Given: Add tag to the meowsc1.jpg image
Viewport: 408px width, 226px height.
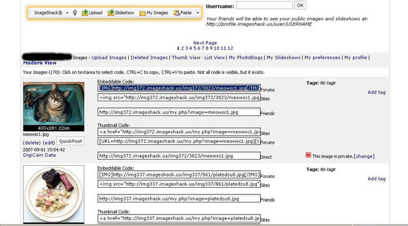Looking at the screenshot, I should click(x=376, y=93).
